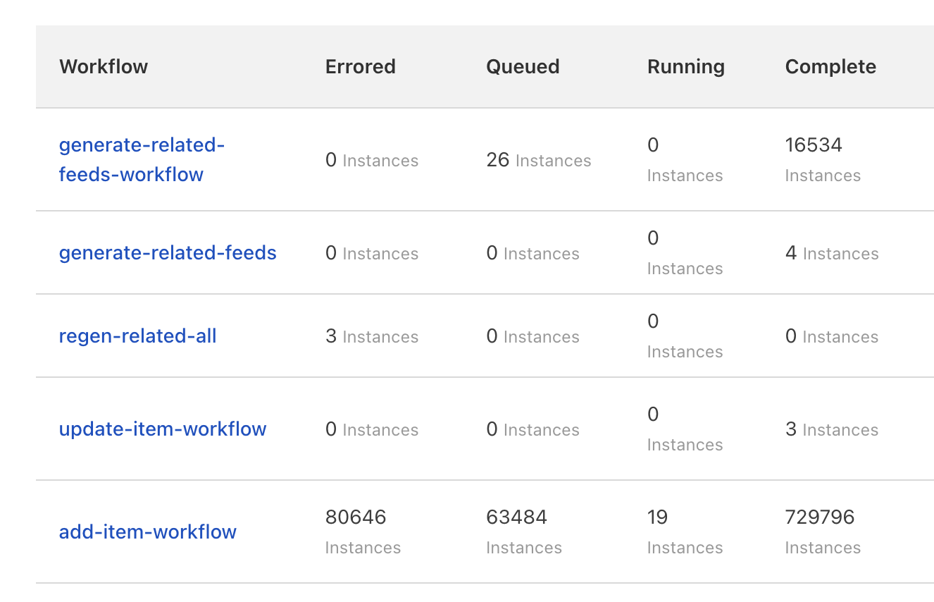Select the 80646 errored instances count
934x602 pixels.
coord(356,517)
